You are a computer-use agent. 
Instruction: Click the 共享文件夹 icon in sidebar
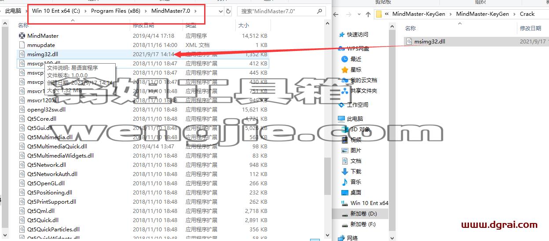pos(345,90)
